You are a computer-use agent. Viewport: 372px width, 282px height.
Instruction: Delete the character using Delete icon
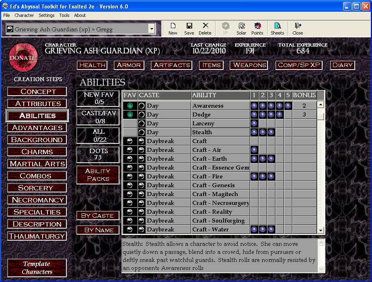205,29
